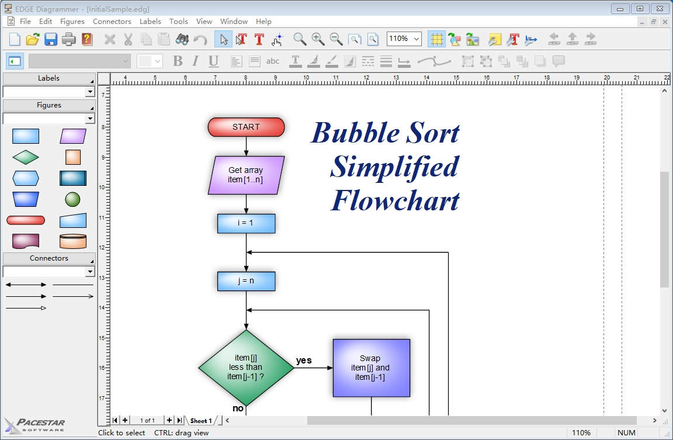Toggle the yellow grid display button
This screenshot has width=673, height=440.
(x=436, y=40)
